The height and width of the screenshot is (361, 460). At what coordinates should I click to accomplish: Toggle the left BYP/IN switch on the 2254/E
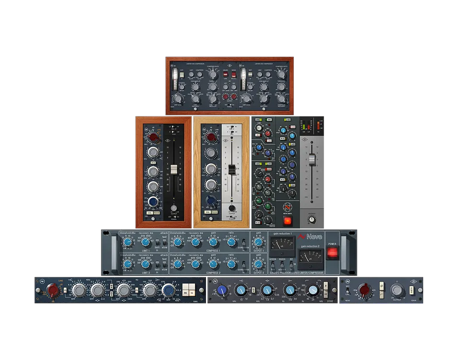[x=182, y=75]
